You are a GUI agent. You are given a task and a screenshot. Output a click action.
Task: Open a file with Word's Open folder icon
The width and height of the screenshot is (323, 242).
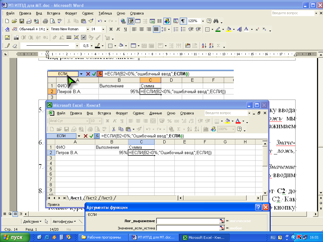click(x=14, y=21)
